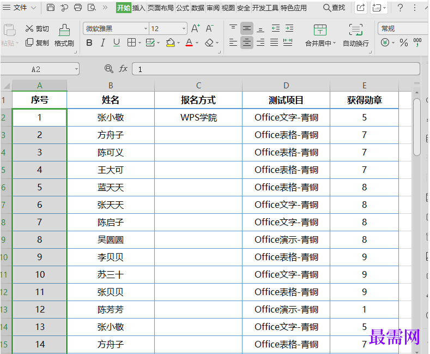Click the Insert Function fx icon
Screen dimensions: 430x354
124,69
